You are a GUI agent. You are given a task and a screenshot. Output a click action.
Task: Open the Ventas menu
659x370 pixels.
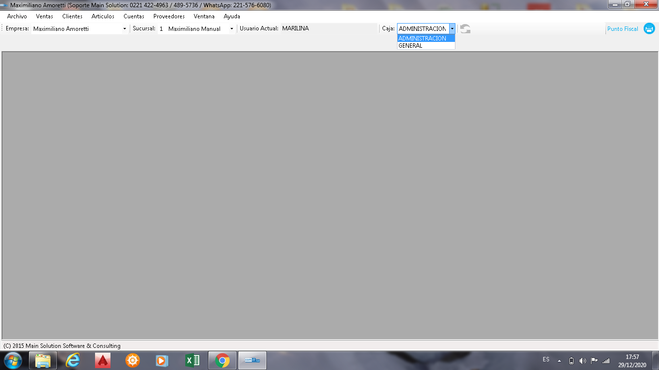coord(44,16)
